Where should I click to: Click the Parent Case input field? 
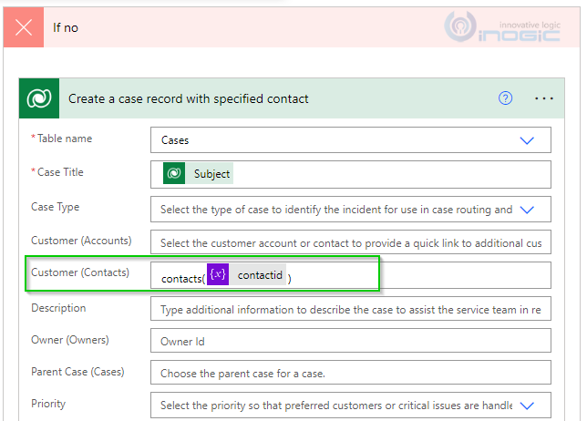click(x=351, y=374)
